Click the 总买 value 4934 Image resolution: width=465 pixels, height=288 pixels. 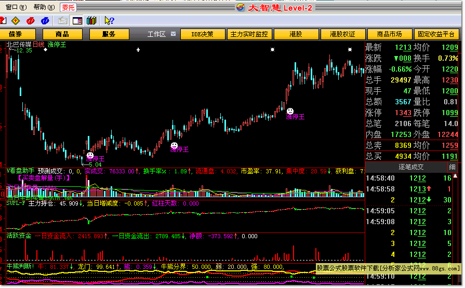403,156
